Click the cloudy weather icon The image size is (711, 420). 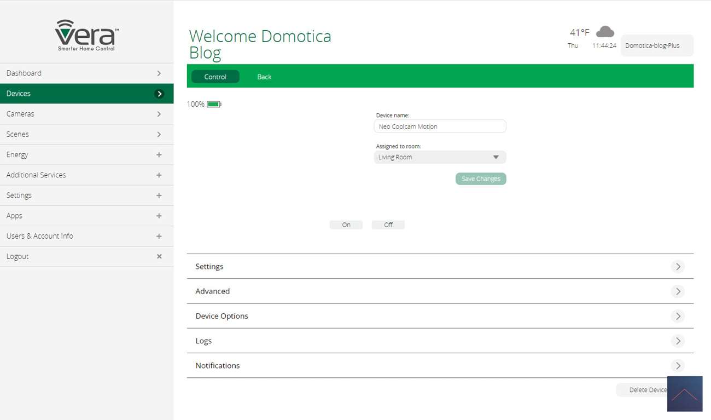point(605,32)
